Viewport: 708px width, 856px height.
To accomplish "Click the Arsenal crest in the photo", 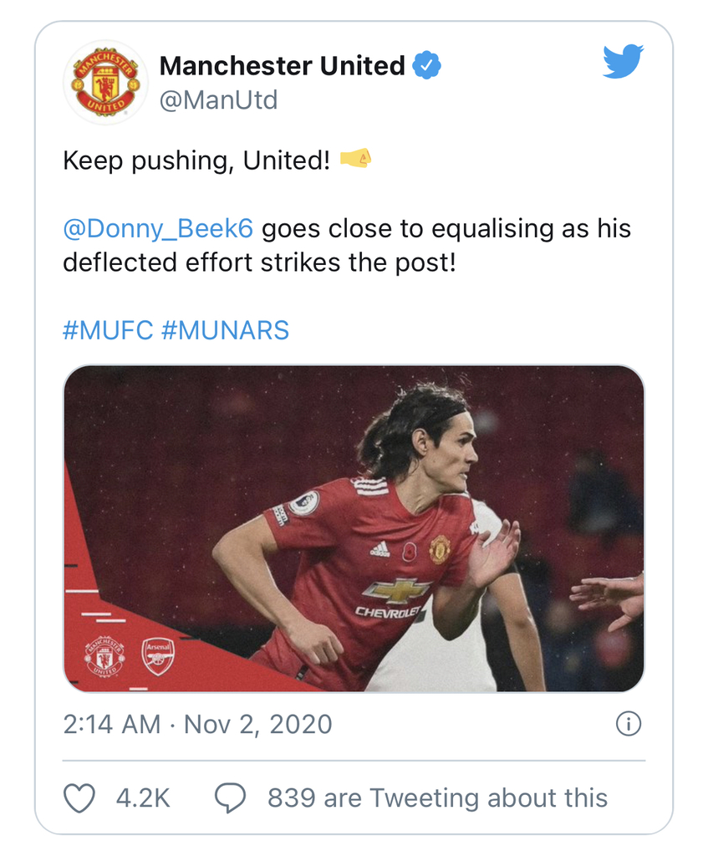I will tap(158, 657).
